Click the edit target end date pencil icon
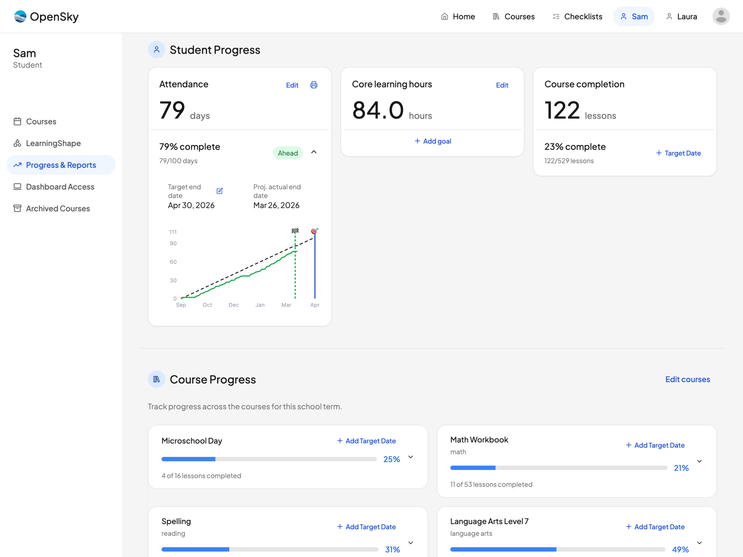 click(x=220, y=191)
